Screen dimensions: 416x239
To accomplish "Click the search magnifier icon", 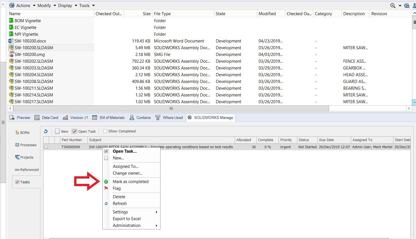I will point(393,6).
